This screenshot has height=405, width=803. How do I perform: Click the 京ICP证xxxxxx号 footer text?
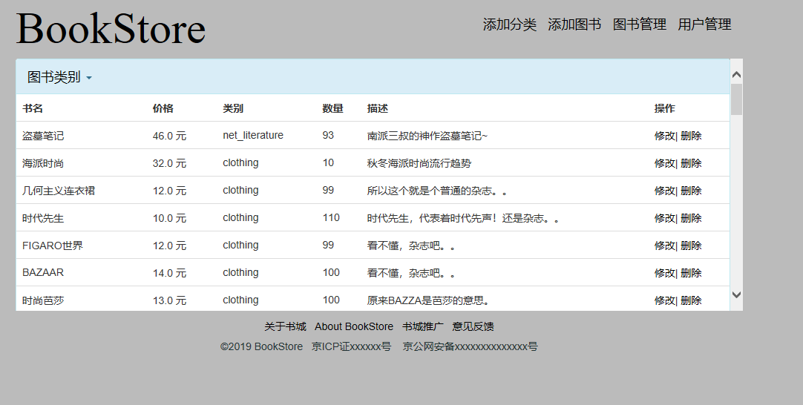pos(351,346)
